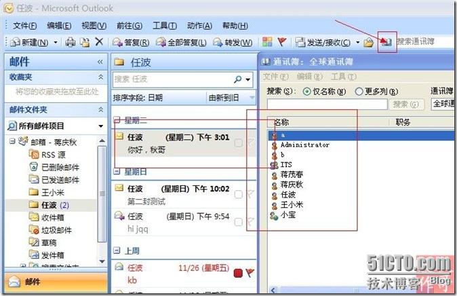Click the Delete X icon
Viewport: 457px width, 296px height.
99,42
